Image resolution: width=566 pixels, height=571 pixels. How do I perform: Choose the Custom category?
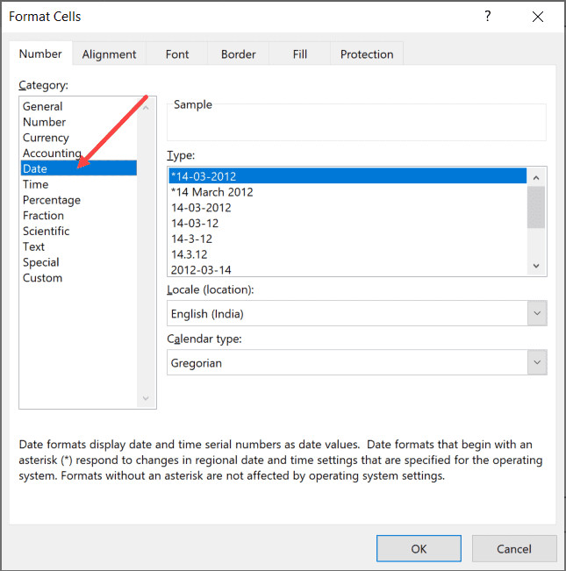click(43, 278)
